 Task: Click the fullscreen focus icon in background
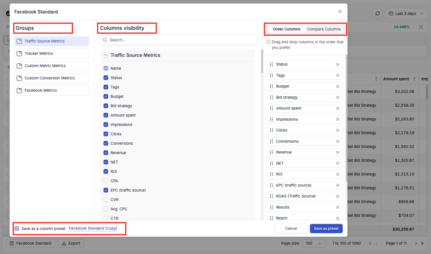pos(421,27)
